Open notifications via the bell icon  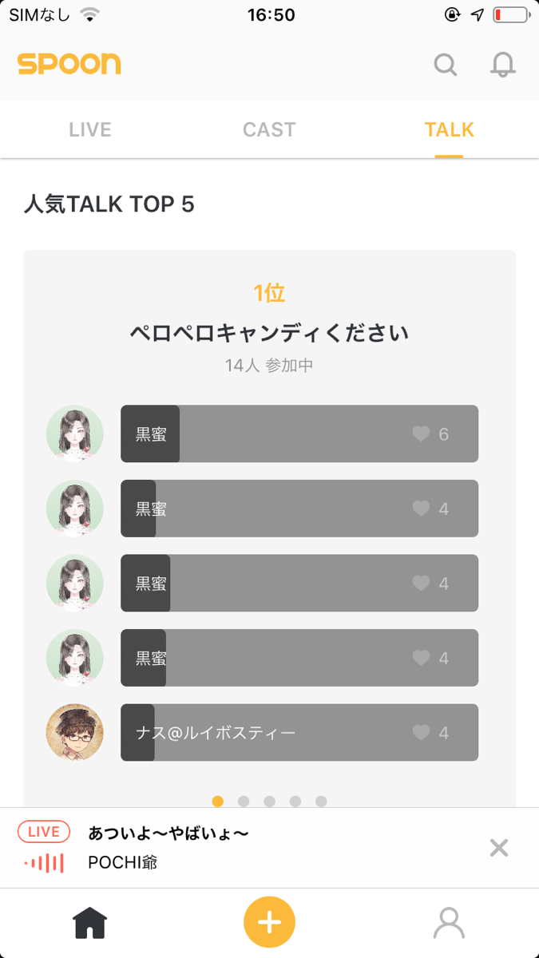503,65
